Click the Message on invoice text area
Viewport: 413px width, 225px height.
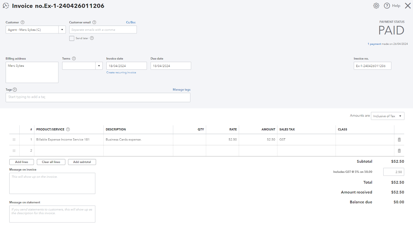coord(52,183)
